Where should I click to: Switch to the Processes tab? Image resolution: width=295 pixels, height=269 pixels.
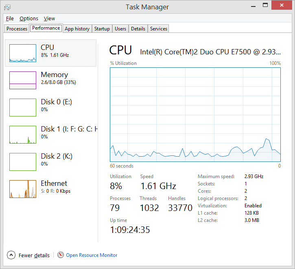[x=17, y=29]
